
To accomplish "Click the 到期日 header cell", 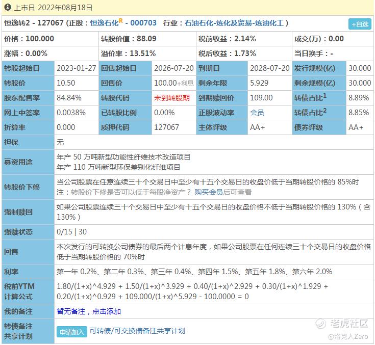I will (222, 68).
